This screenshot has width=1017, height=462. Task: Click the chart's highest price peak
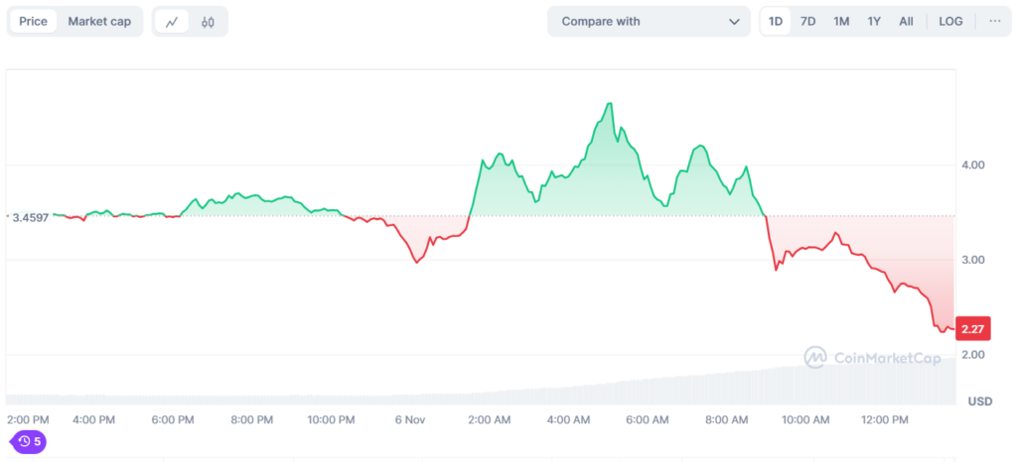point(609,103)
